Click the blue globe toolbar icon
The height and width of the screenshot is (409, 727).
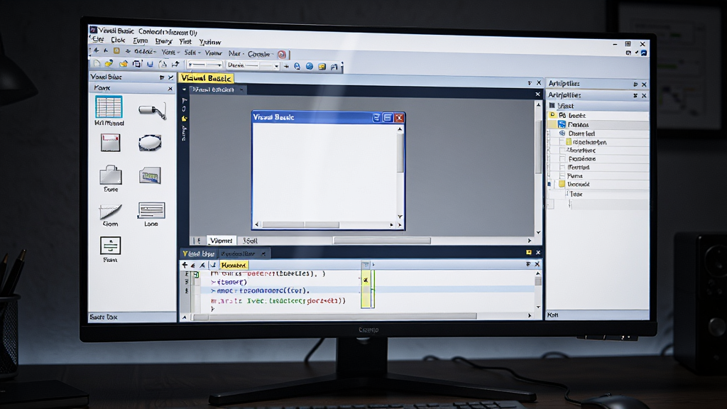pos(310,66)
